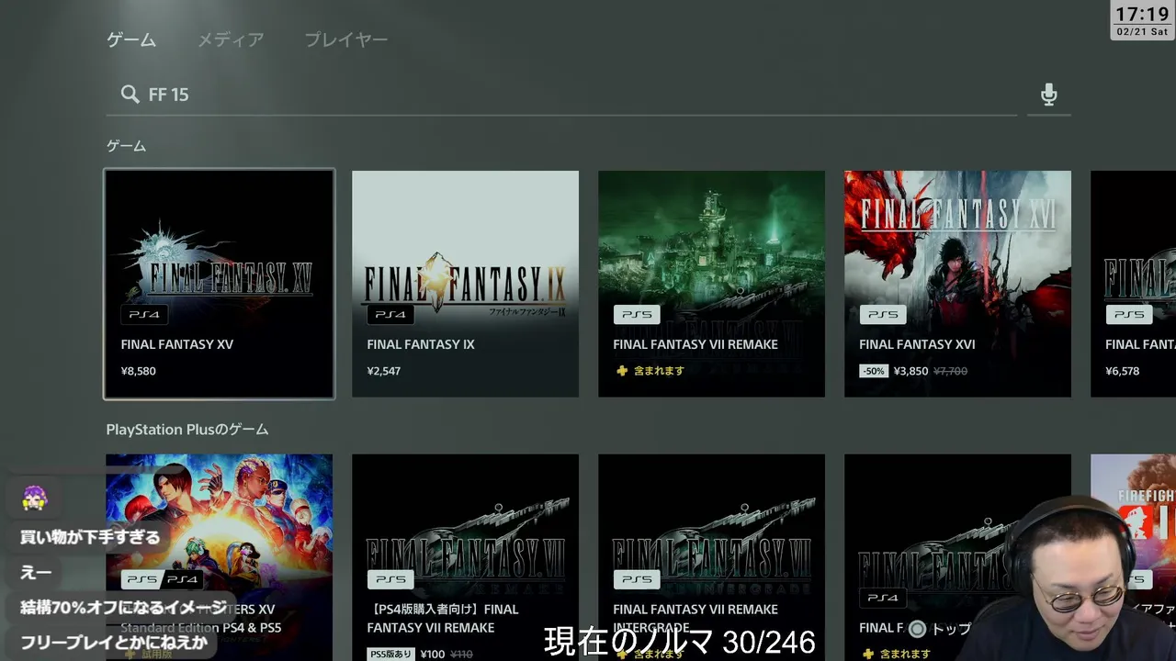
Task: Click PlayStation Plusのゲーム section heading
Action: [187, 430]
